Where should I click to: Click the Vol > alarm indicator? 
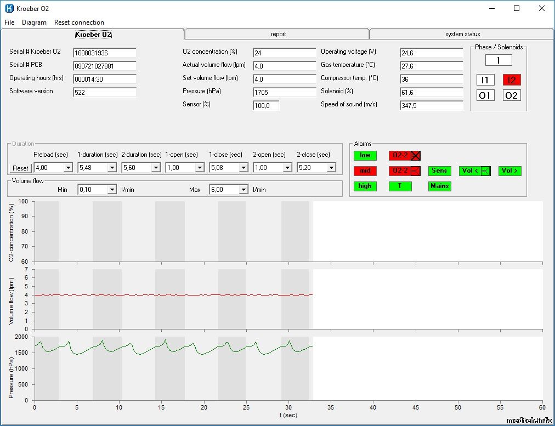509,171
